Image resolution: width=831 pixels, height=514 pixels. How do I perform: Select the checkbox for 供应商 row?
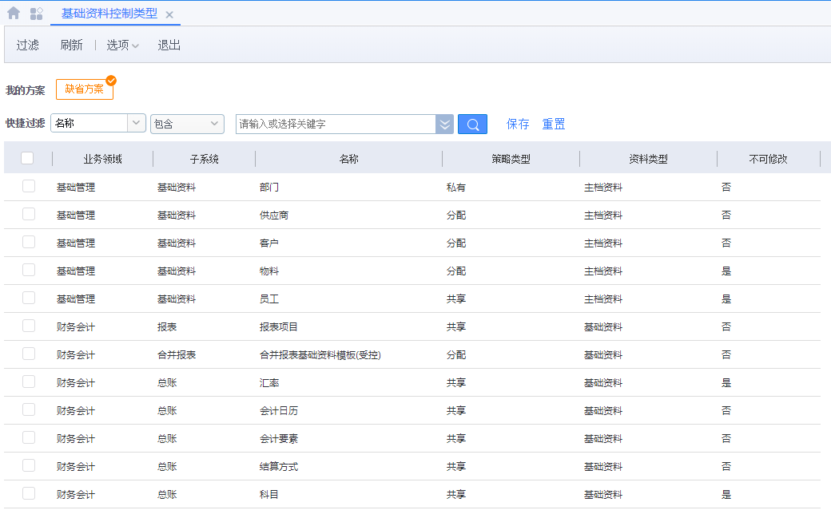[29, 215]
